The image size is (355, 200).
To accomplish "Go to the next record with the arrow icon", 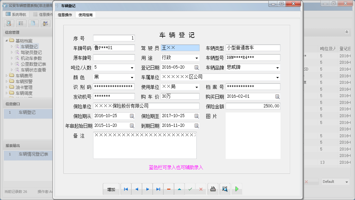I will coord(147,189).
